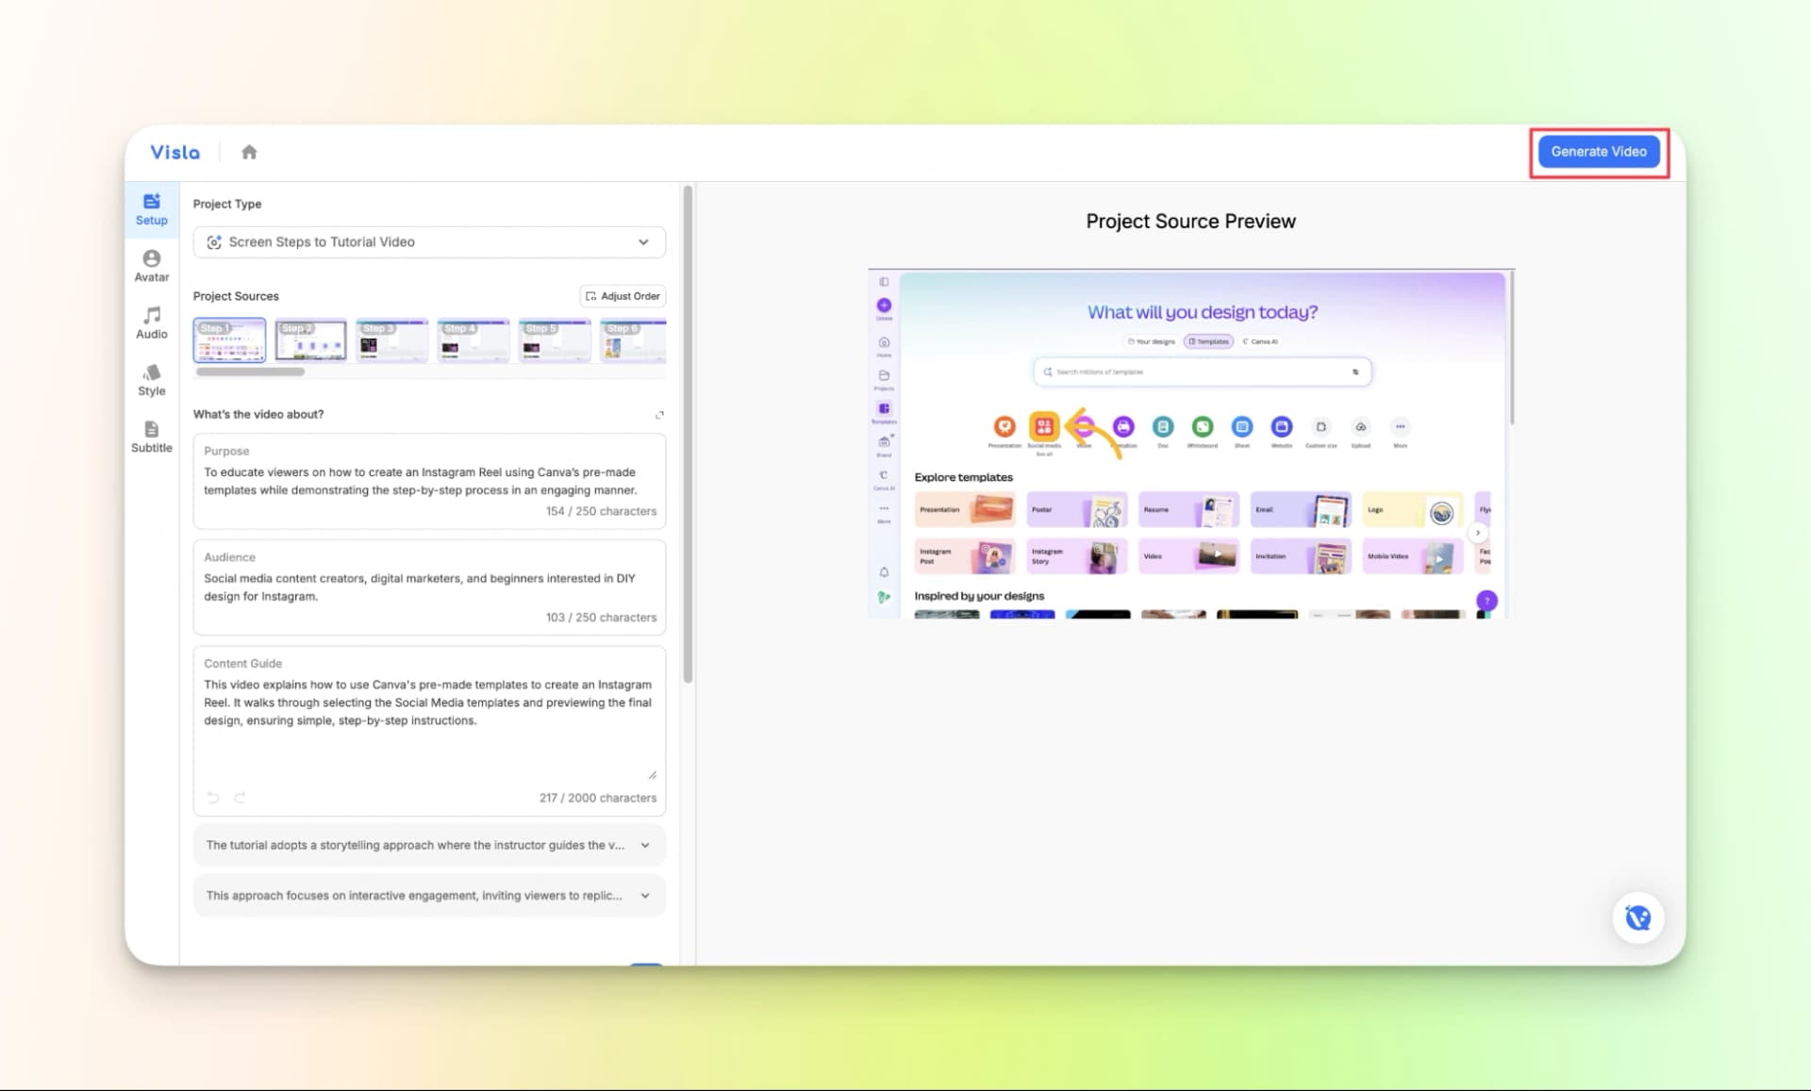
Task: Click the home icon next to Visla logo
Action: [x=249, y=152]
